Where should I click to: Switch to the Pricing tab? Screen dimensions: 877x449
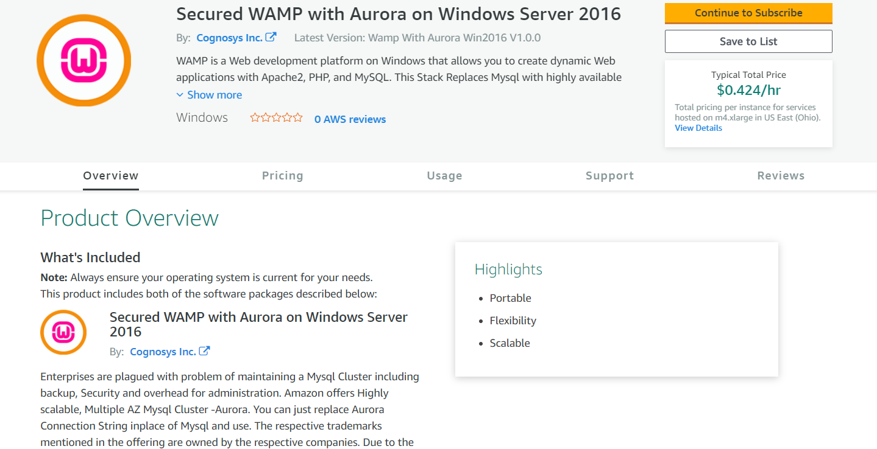283,176
